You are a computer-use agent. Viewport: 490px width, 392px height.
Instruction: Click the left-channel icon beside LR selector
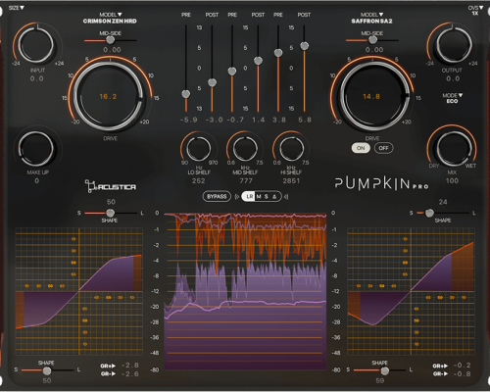tap(237, 197)
